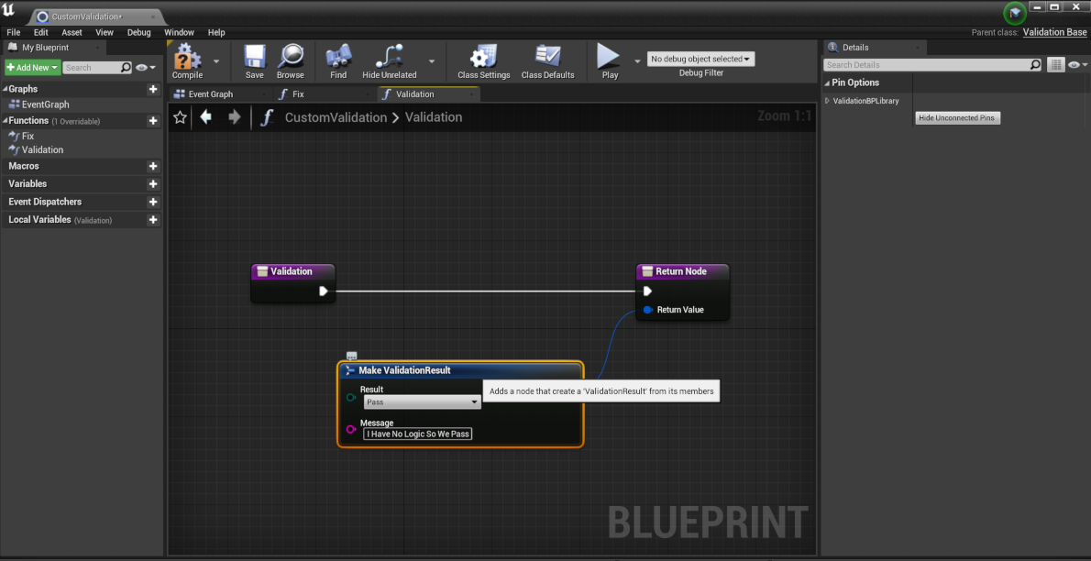Save the blueprint with Save icon
The height and width of the screenshot is (561, 1091).
pyautogui.click(x=254, y=59)
